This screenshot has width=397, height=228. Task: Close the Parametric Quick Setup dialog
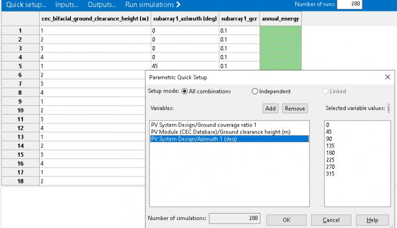[x=387, y=77]
